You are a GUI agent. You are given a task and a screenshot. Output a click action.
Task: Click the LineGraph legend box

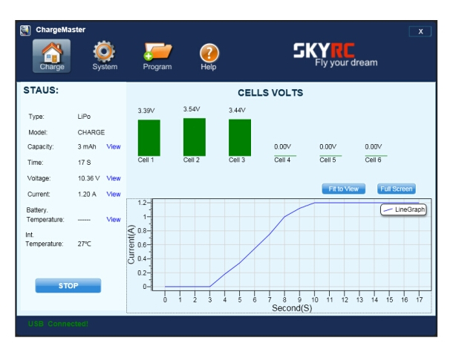403,209
